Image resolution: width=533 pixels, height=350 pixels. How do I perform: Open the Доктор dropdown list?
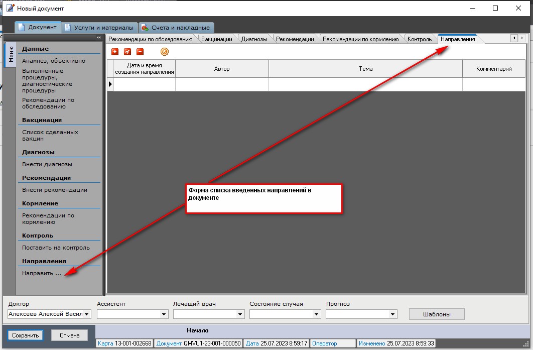(87, 314)
